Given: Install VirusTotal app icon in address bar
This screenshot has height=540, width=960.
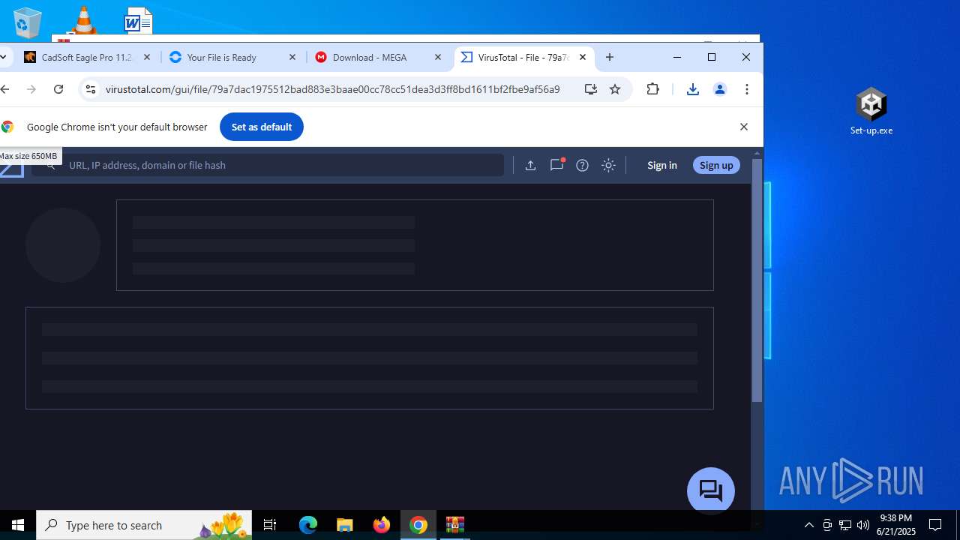Looking at the screenshot, I should [591, 89].
